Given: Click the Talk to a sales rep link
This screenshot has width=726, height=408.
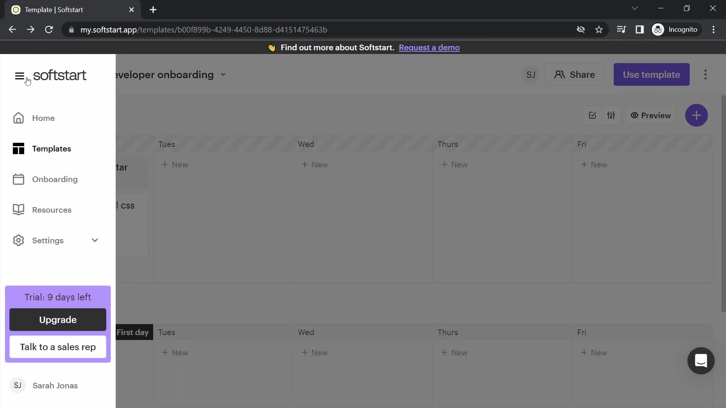Looking at the screenshot, I should pyautogui.click(x=58, y=347).
